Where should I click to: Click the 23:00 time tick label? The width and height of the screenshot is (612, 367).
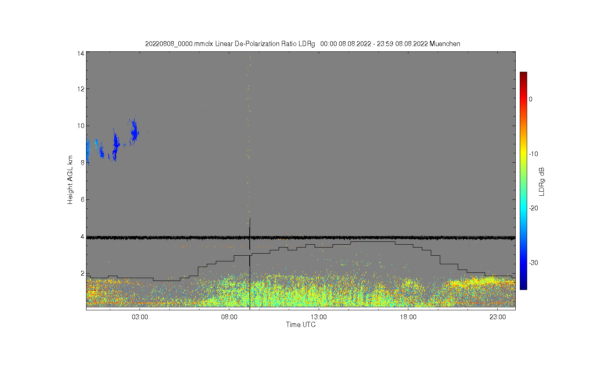pyautogui.click(x=497, y=317)
